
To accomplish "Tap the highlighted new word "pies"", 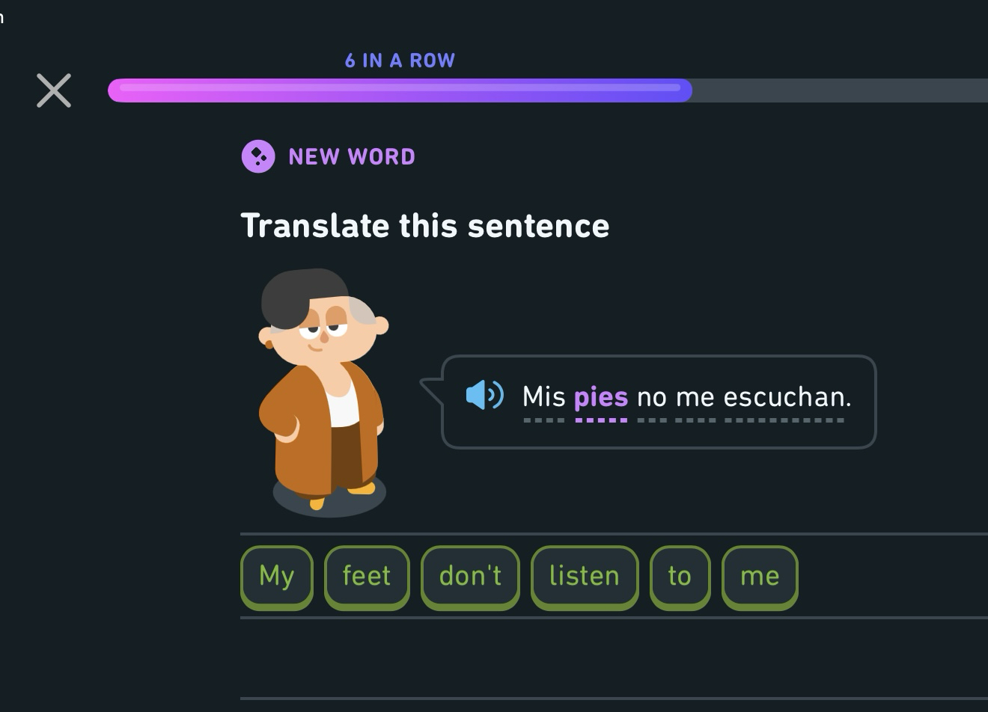I will click(x=600, y=397).
